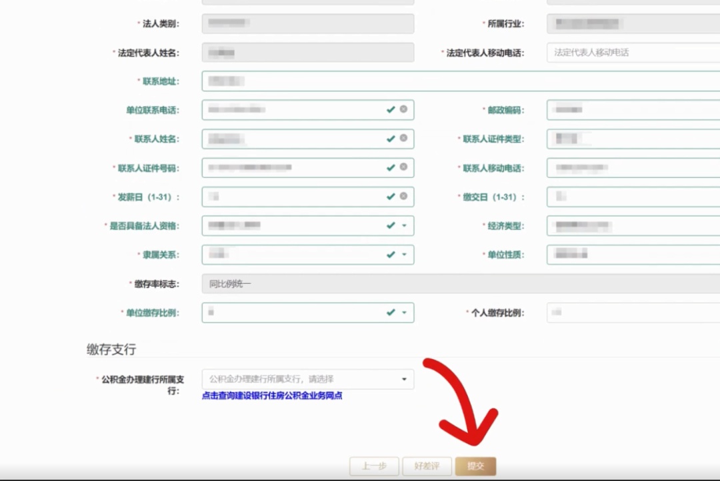The image size is (720, 481).
Task: Clear the 联系人证件号码 field using X icon
Action: pyautogui.click(x=403, y=167)
